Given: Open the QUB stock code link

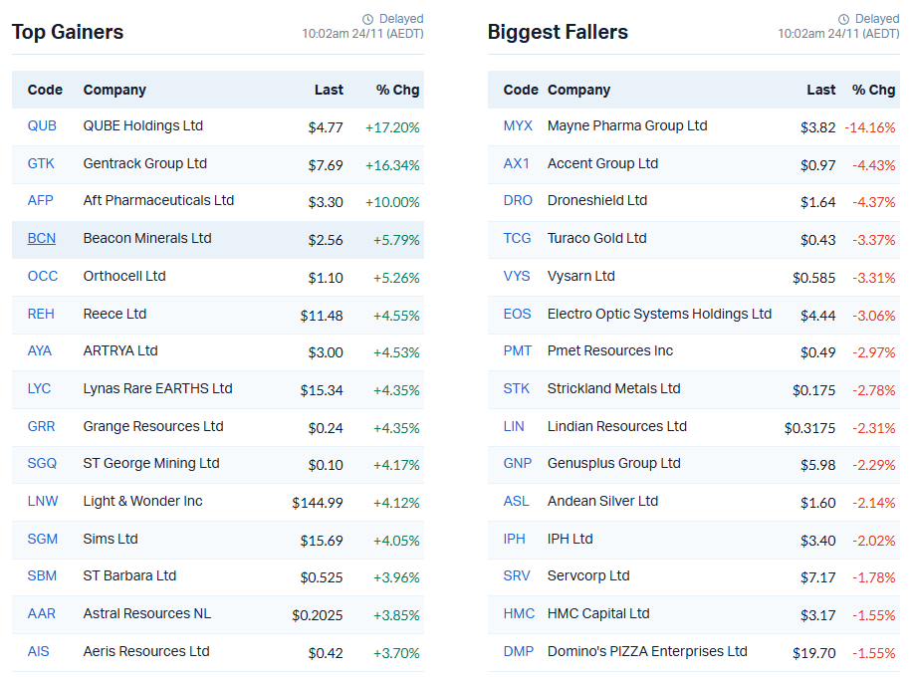Looking at the screenshot, I should click(x=42, y=125).
